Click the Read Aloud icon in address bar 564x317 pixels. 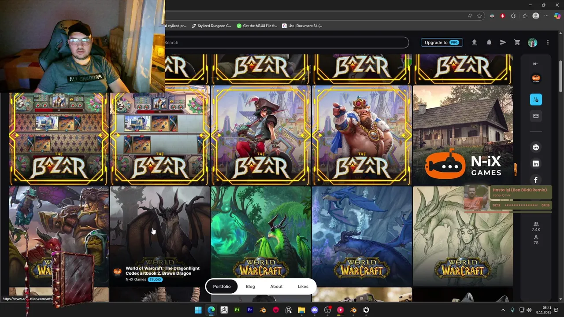(x=470, y=16)
